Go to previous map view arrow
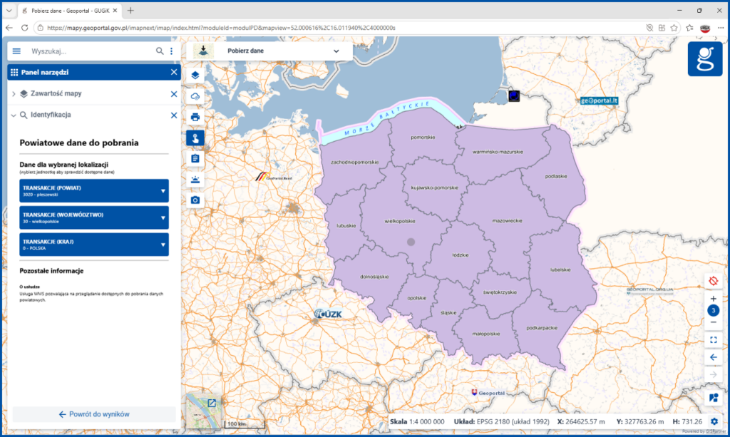The height and width of the screenshot is (437, 730). (x=713, y=357)
